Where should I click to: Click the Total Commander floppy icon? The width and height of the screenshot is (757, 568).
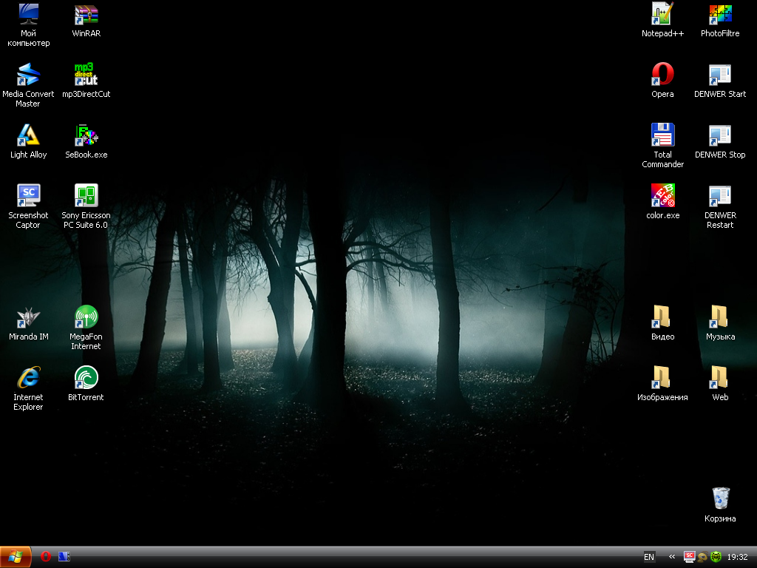662,135
